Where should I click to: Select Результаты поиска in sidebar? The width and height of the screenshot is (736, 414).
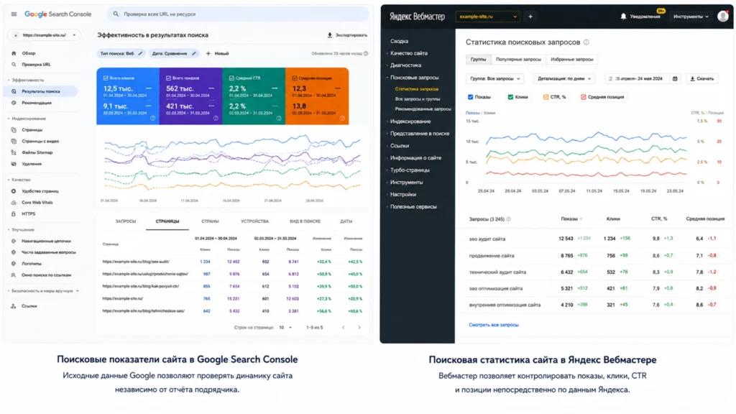pyautogui.click(x=41, y=91)
